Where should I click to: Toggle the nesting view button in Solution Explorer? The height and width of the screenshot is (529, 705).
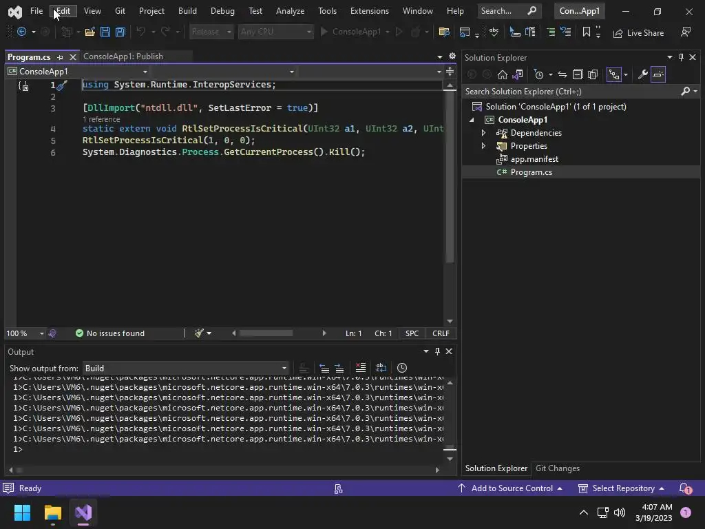614,74
